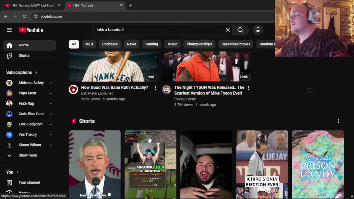Click the page scrollbar down arrow
The image size is (354, 199).
352,197
